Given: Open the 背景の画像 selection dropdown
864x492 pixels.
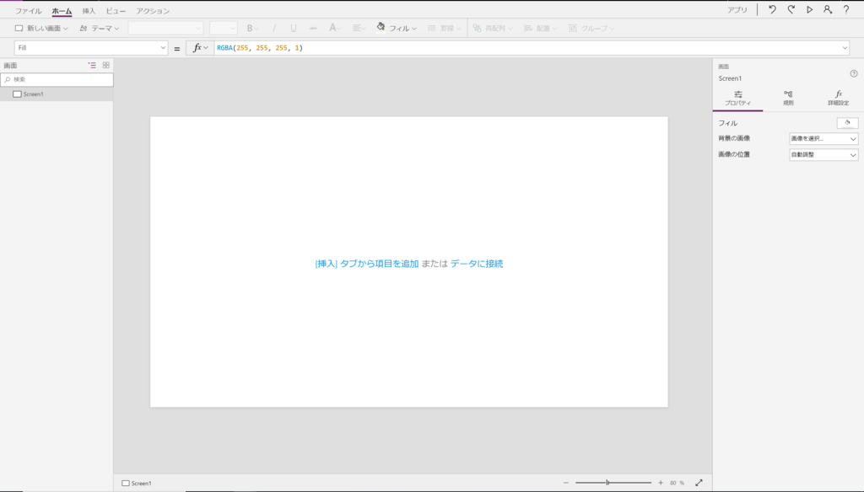Looking at the screenshot, I should (823, 138).
